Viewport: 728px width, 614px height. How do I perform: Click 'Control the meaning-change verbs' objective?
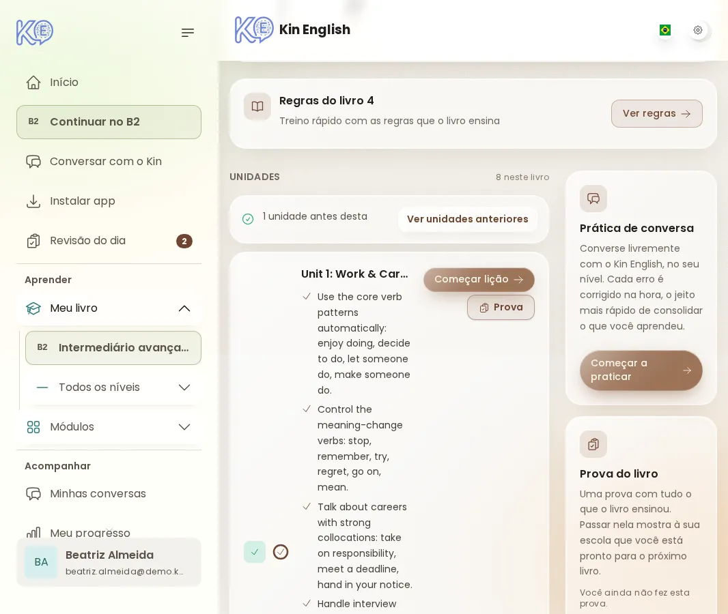pyautogui.click(x=360, y=448)
